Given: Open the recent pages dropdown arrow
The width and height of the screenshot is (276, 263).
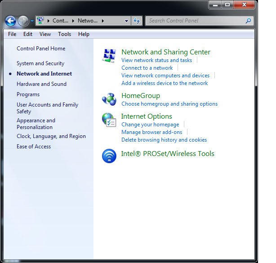Looking at the screenshot, I should click(x=32, y=21).
